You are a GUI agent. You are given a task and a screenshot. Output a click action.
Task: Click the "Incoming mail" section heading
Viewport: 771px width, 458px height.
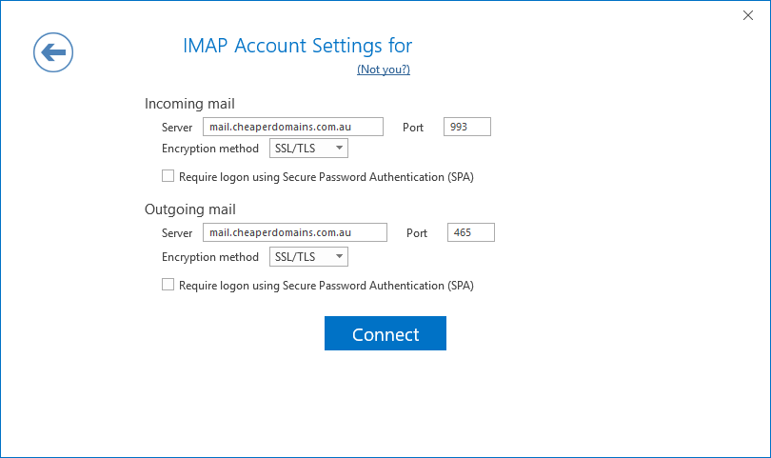point(189,104)
